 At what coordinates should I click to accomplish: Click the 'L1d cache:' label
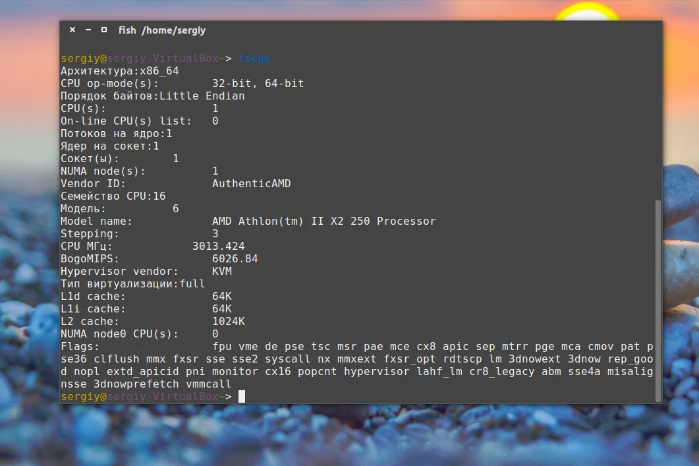[x=93, y=296]
